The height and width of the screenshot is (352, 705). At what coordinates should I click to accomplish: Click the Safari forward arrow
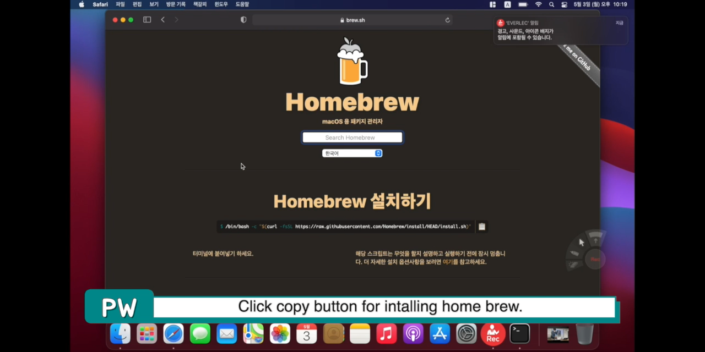click(x=176, y=20)
